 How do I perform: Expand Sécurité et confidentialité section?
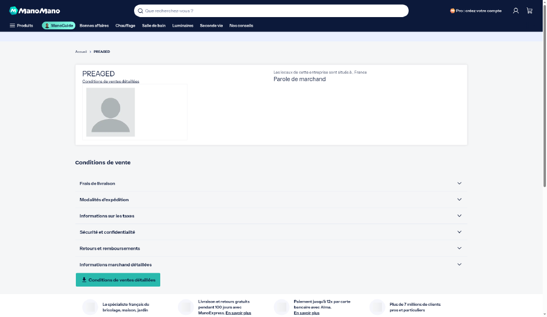271,232
